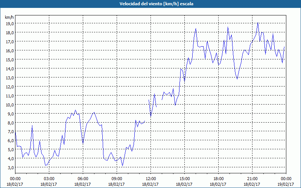301x188 pixels.
Task: Click the 8,0 y-axis value
Action: pyautogui.click(x=11, y=123)
